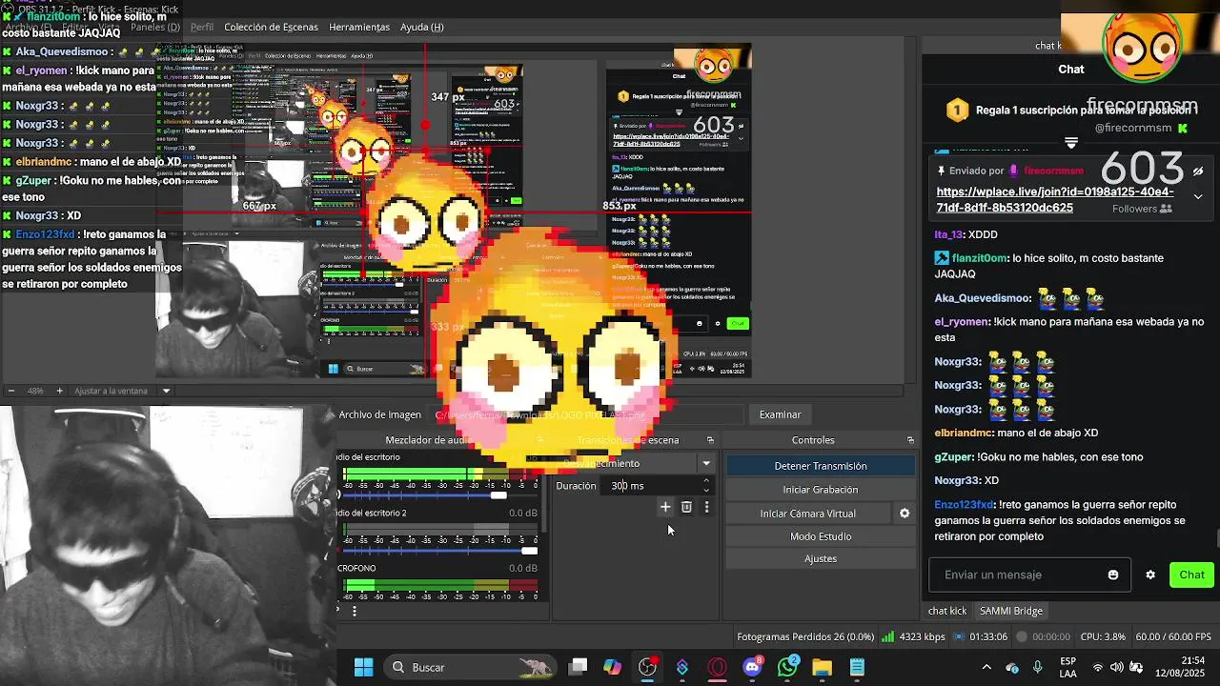Open emoji picker in chat message box
Screen dimensions: 1220x686
(1113, 575)
